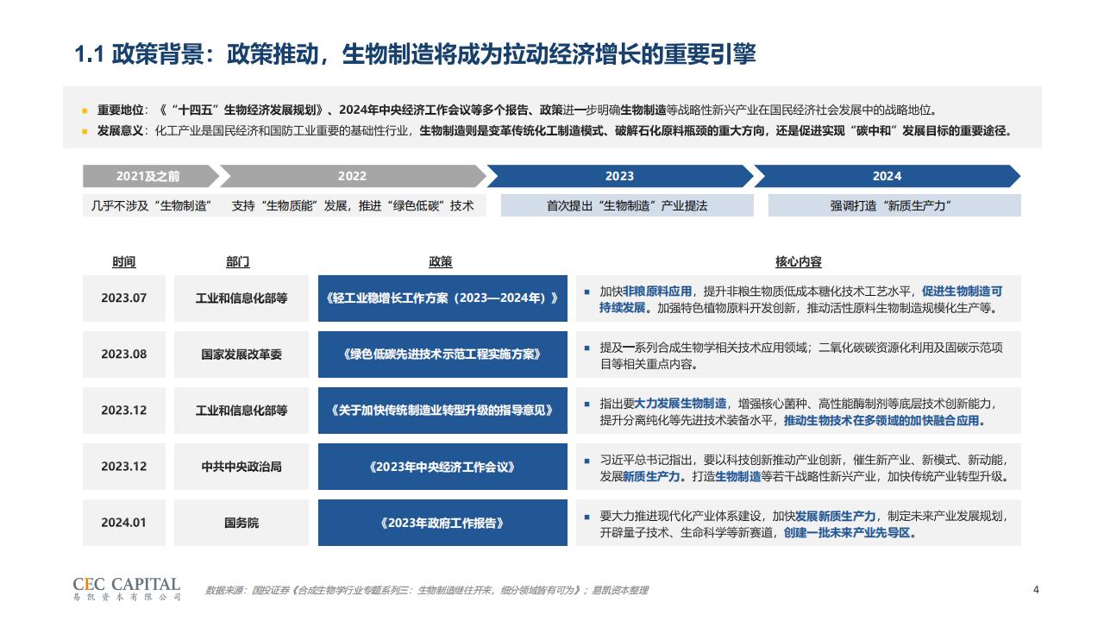Click the department cell '国务院'
The image size is (1104, 621).
coord(241,523)
